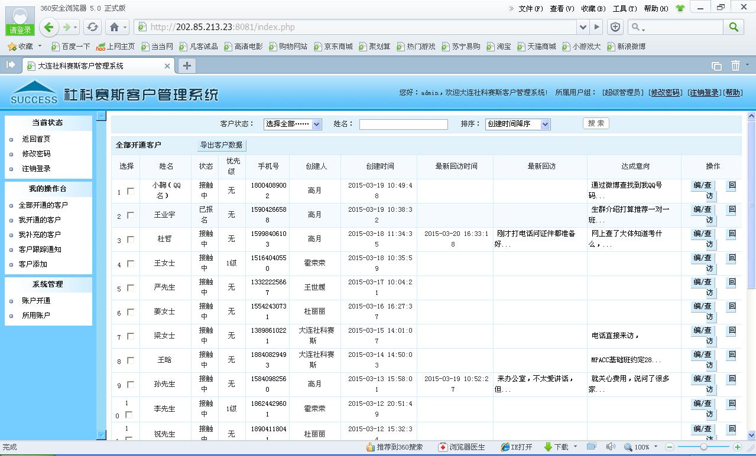Click 编/查访 button for 小鞠 row
Image resolution: width=756 pixels, height=456 pixels.
[703, 191]
